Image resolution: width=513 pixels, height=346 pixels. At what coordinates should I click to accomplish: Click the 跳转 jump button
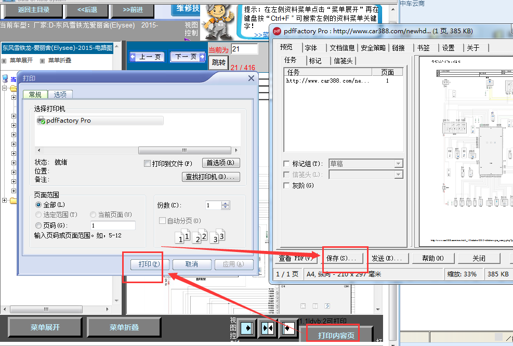click(218, 62)
